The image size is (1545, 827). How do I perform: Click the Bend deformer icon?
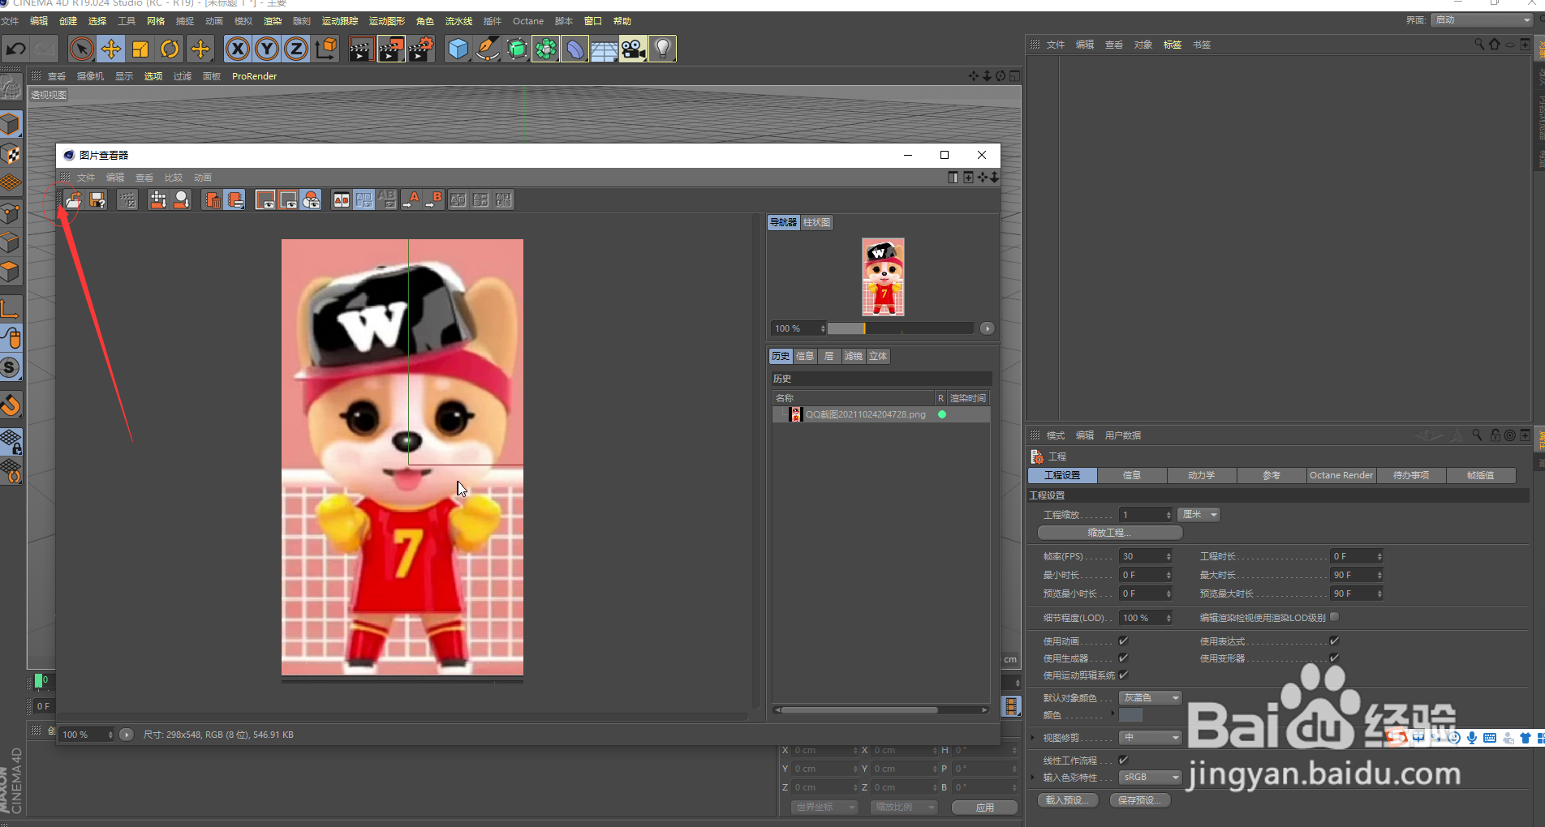click(x=575, y=49)
